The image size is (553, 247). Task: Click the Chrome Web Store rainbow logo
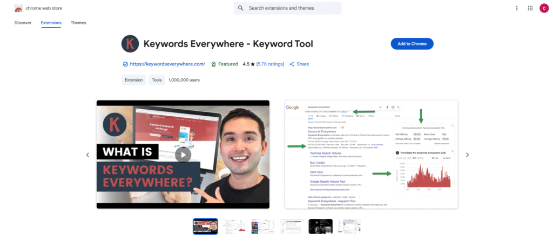(x=18, y=9)
